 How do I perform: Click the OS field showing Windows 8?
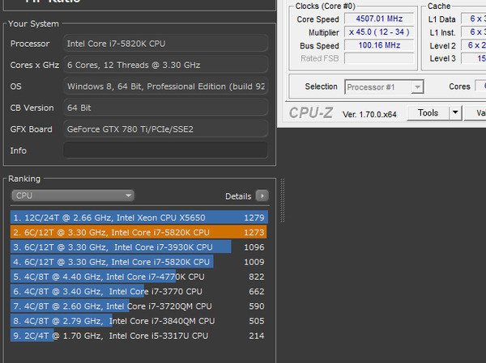[166, 87]
